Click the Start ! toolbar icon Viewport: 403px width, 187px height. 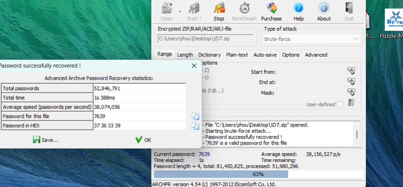[x=194, y=12]
